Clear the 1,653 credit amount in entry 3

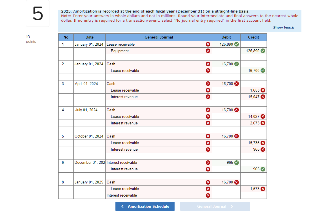pyautogui.click(x=262, y=90)
